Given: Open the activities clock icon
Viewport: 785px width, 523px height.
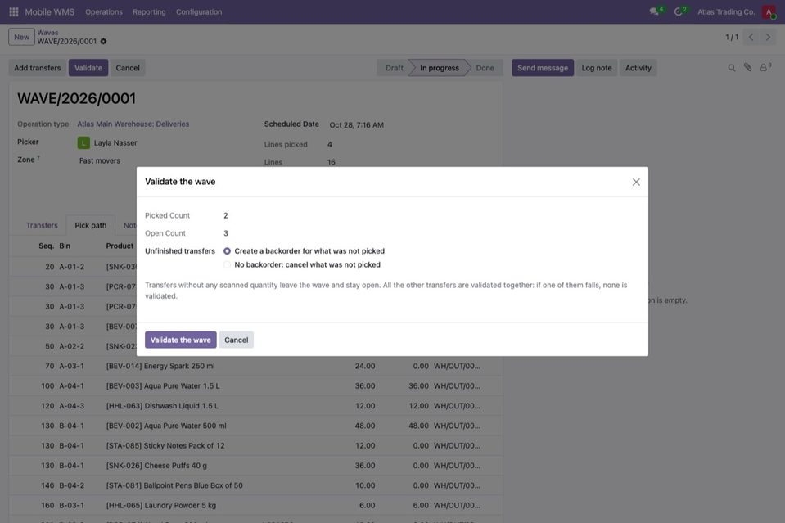Looking at the screenshot, I should (679, 11).
